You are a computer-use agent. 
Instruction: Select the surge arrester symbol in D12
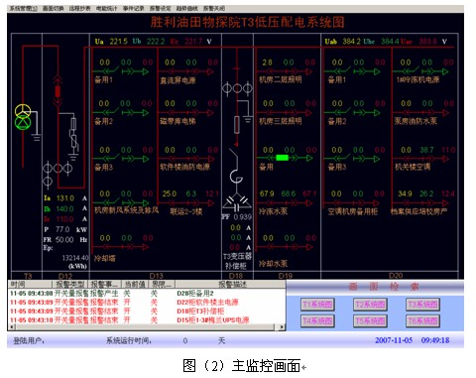[74, 141]
